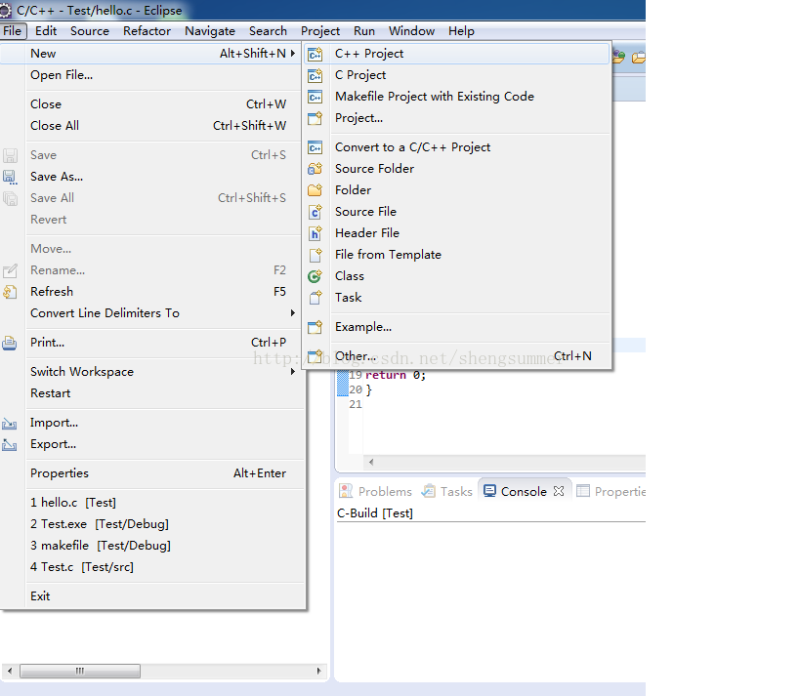Screen dimensions: 800x696
Task: Reopen recent file 1 hello.c [Test]
Action: click(x=151, y=503)
